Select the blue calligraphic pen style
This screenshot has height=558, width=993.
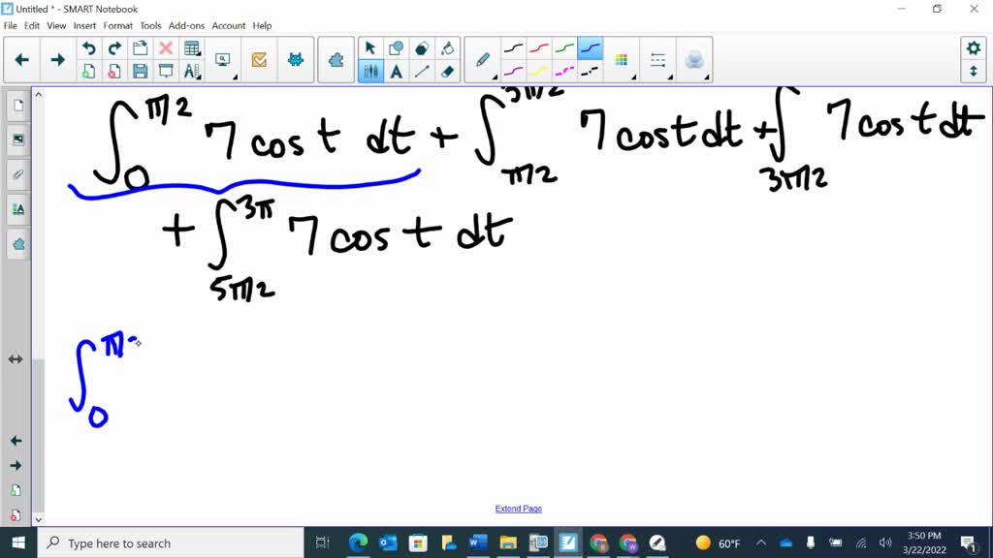click(x=592, y=46)
